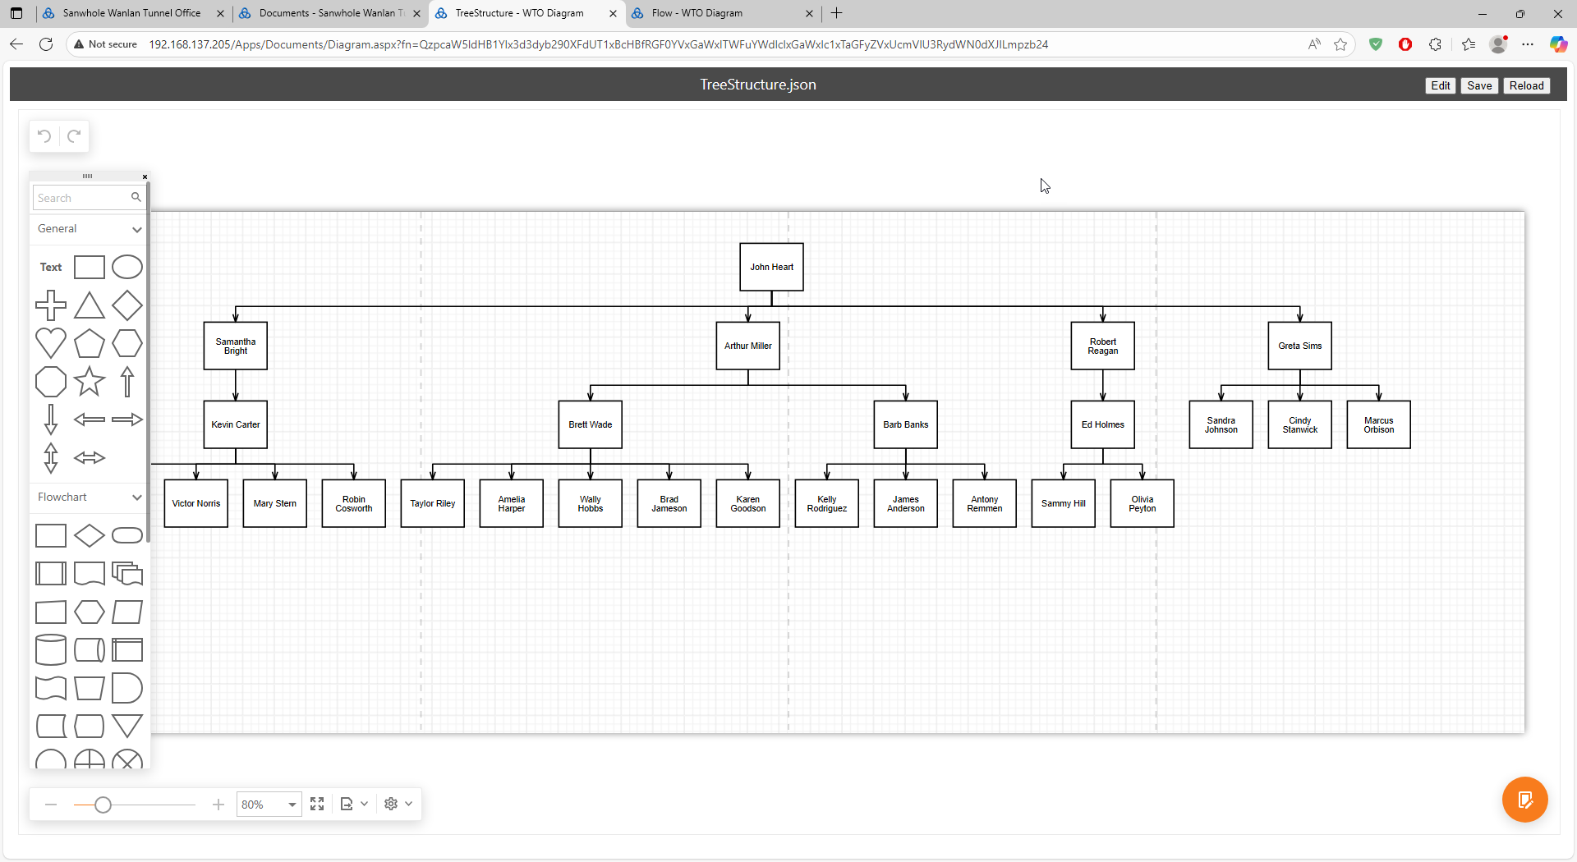Click the undo arrow icon
The width and height of the screenshot is (1577, 862).
pyautogui.click(x=44, y=136)
